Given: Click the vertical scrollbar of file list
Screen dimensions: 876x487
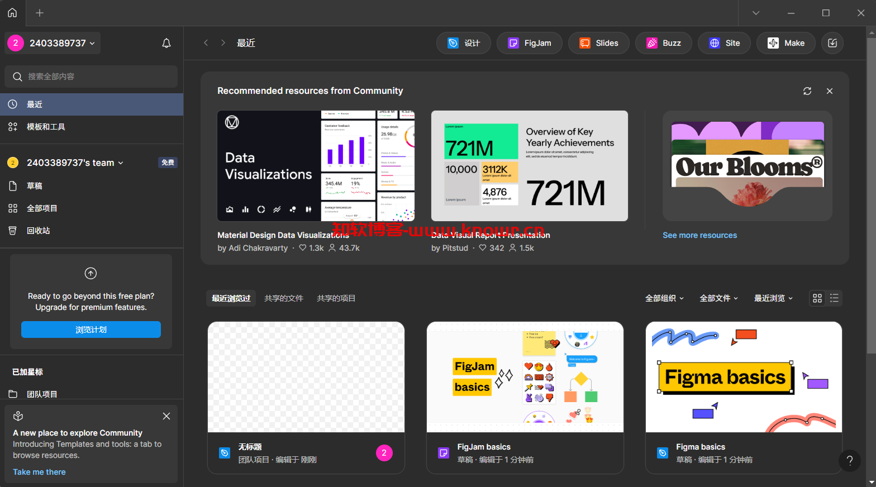Looking at the screenshot, I should [x=872, y=195].
